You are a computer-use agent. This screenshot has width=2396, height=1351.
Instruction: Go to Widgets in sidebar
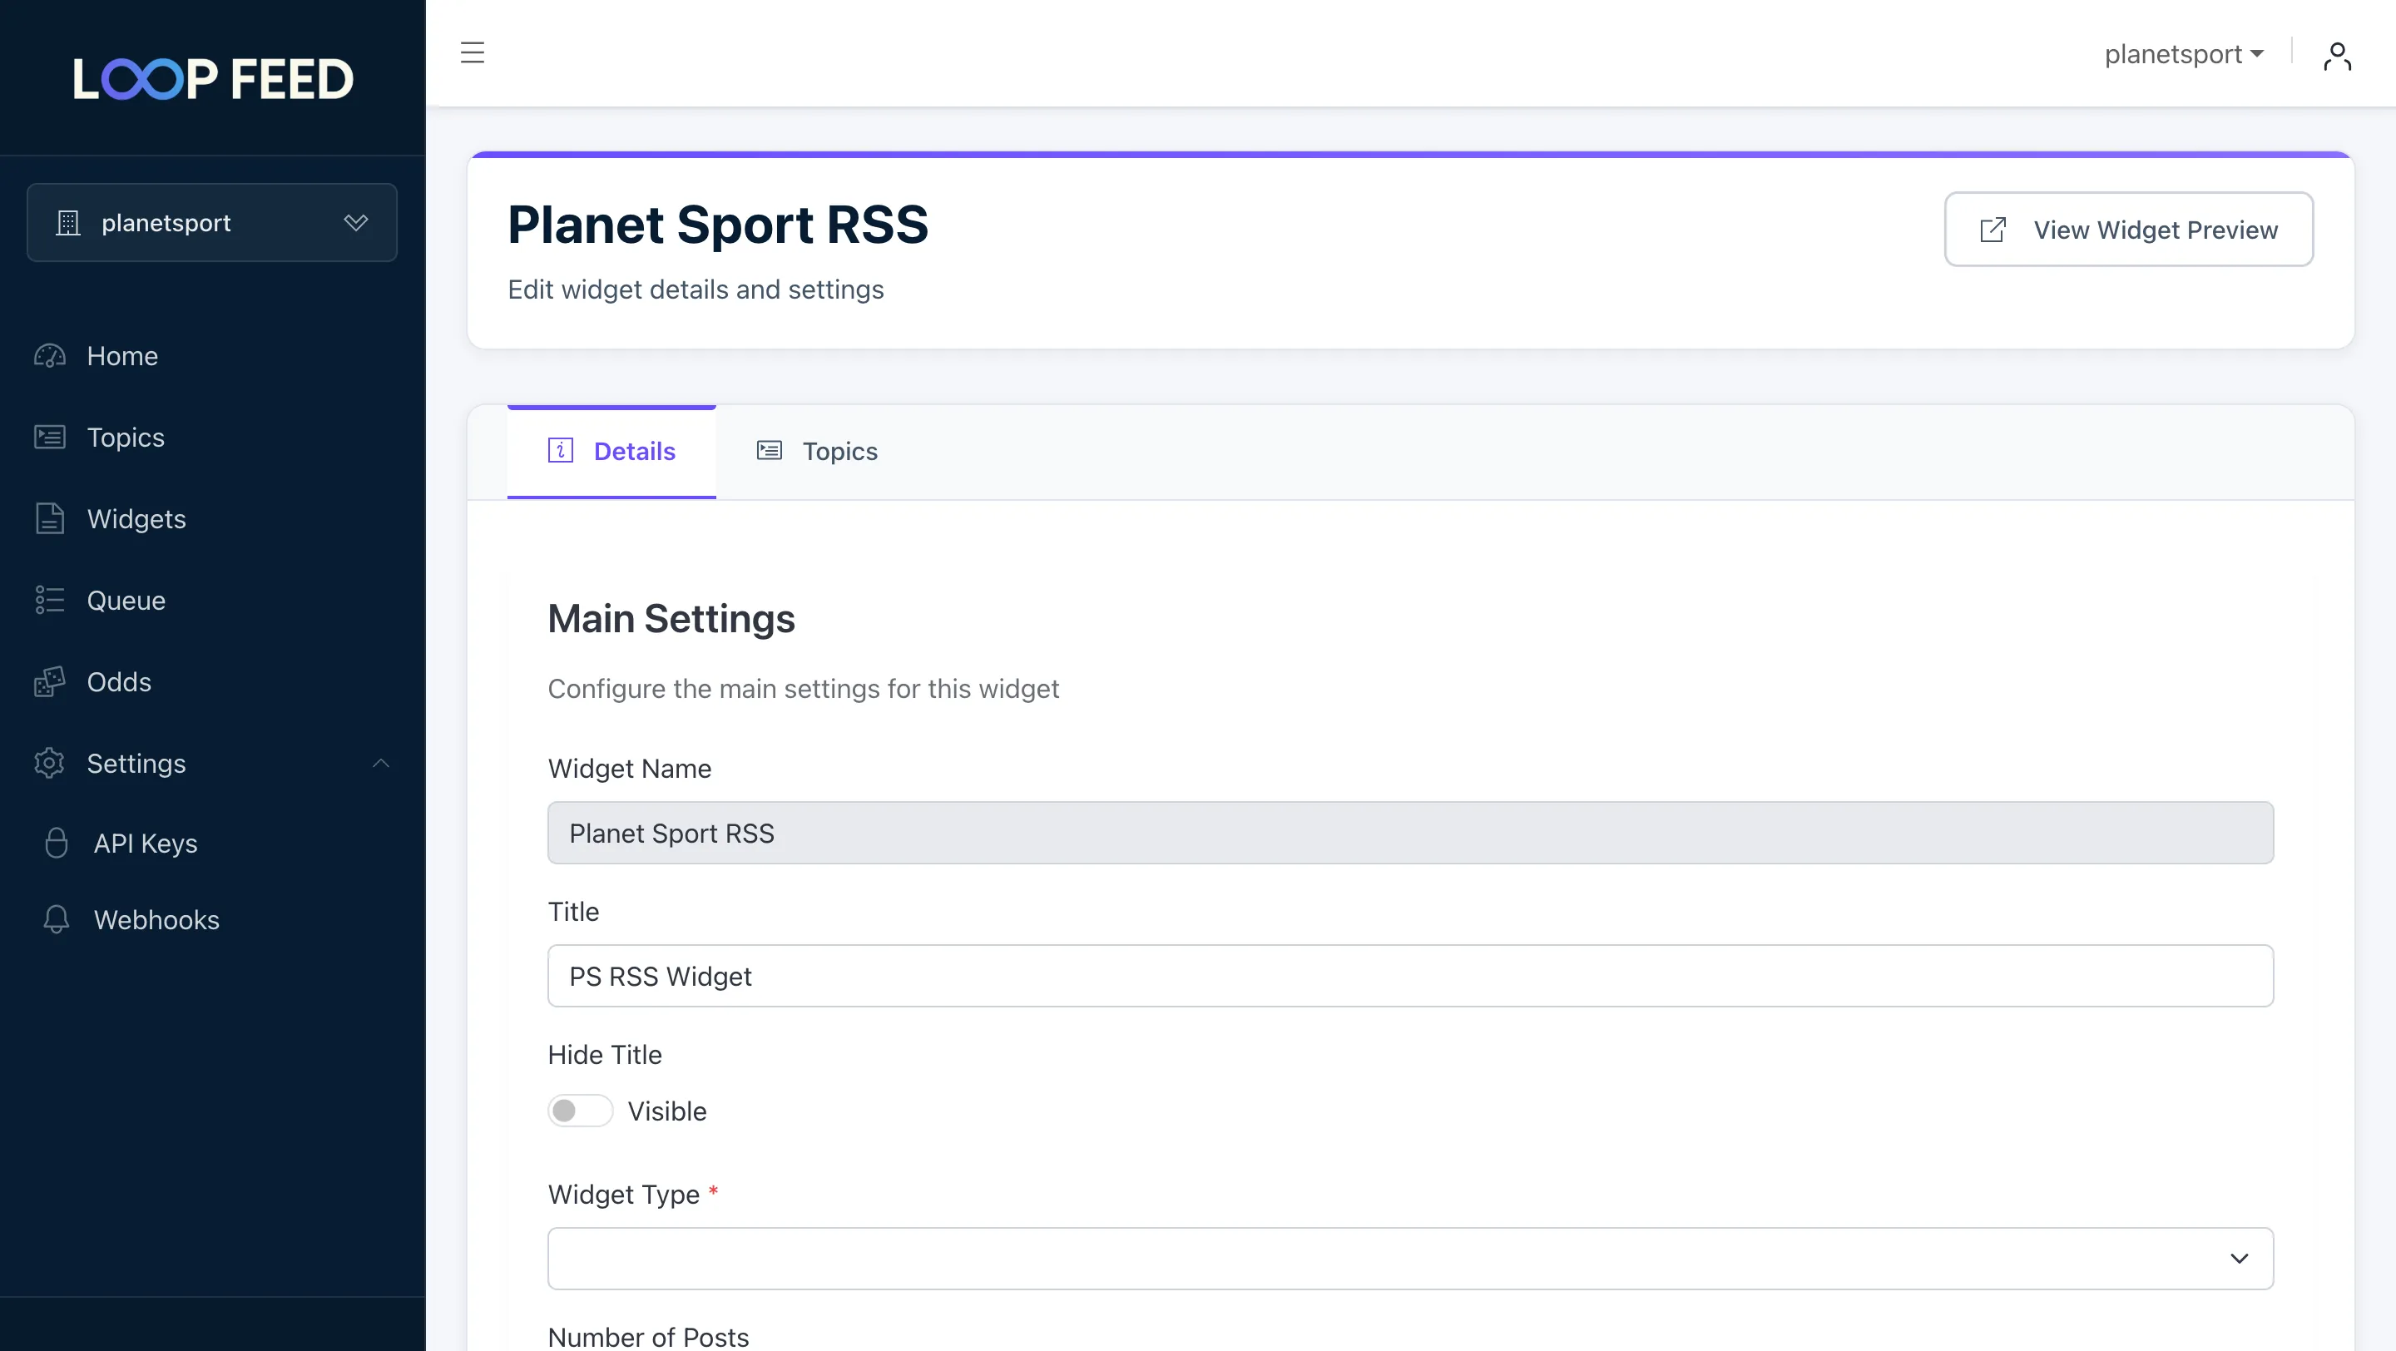[x=136, y=519]
